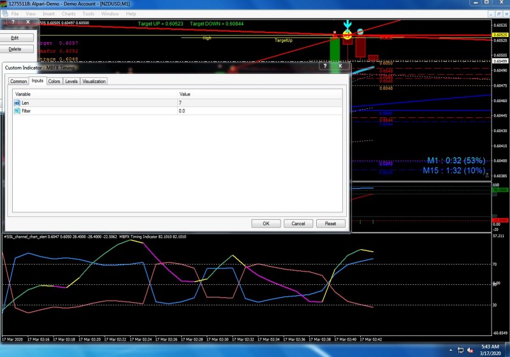Select the Levels tab

tap(71, 82)
